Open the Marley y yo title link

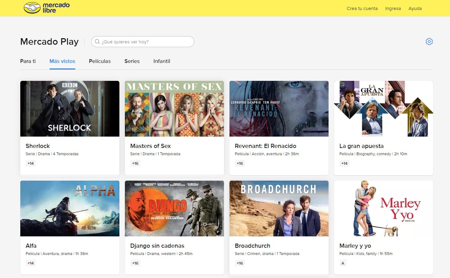point(355,246)
